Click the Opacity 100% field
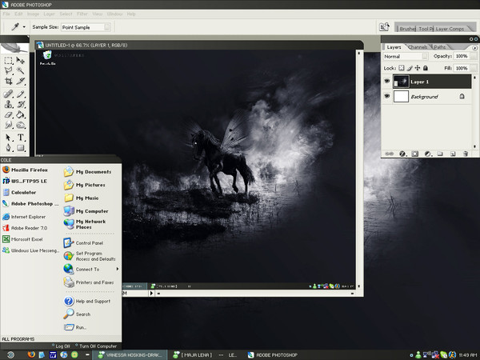480x360 pixels. pyautogui.click(x=462, y=56)
